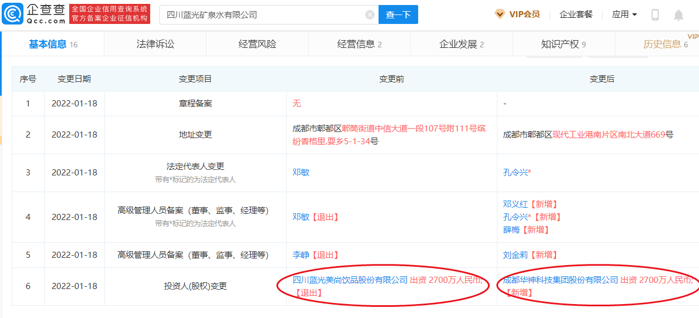Open the 邓义红 person link
699x318 pixels.
[515, 204]
